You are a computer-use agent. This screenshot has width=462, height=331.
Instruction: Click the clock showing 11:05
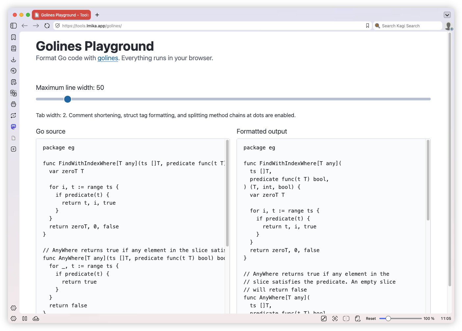coord(446,318)
